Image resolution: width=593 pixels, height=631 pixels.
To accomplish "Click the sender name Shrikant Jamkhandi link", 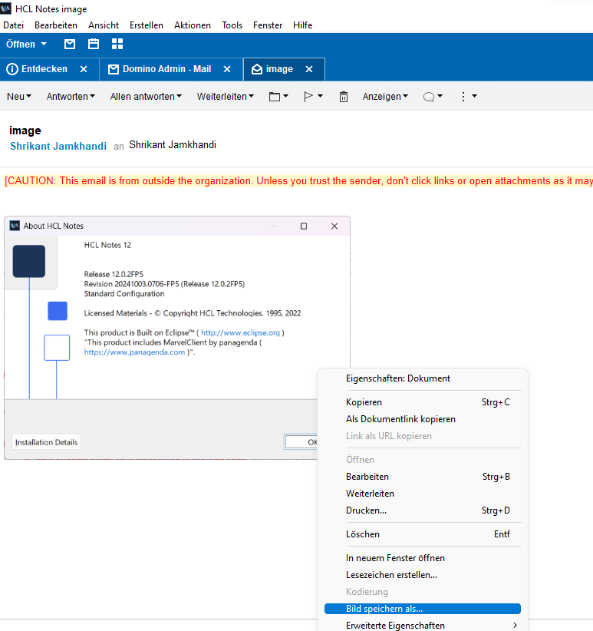I will [x=58, y=146].
